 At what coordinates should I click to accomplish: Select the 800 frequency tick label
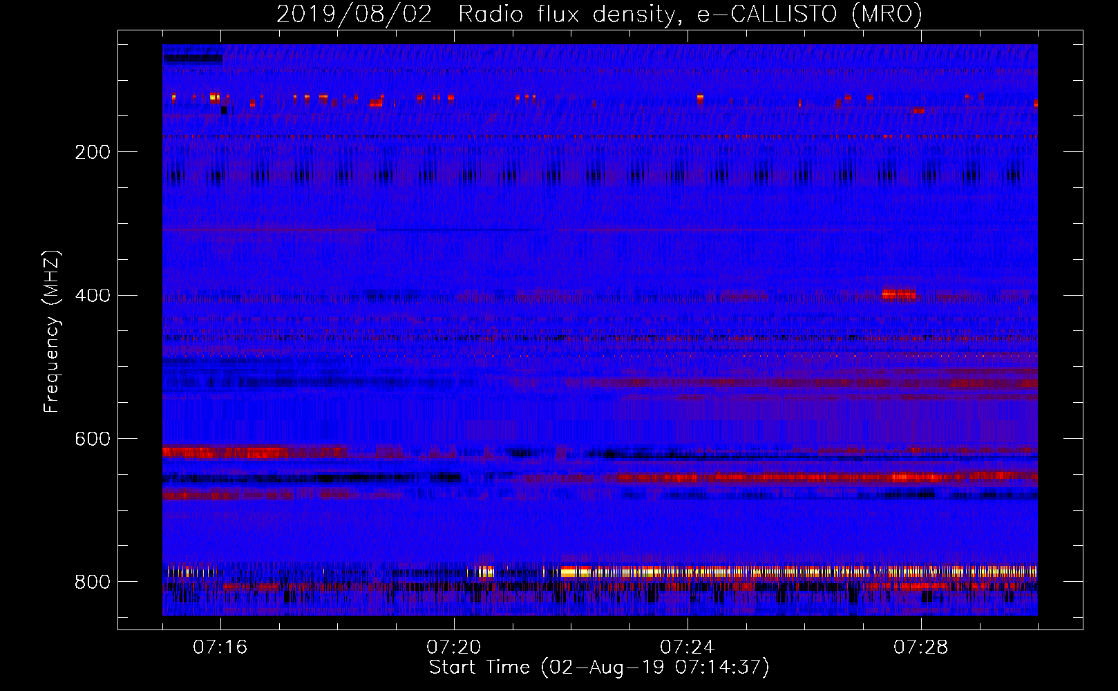click(93, 583)
